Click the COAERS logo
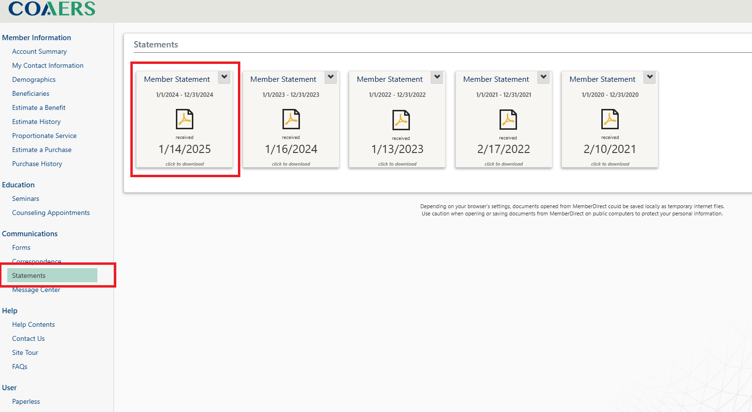752x412 pixels. (52, 9)
